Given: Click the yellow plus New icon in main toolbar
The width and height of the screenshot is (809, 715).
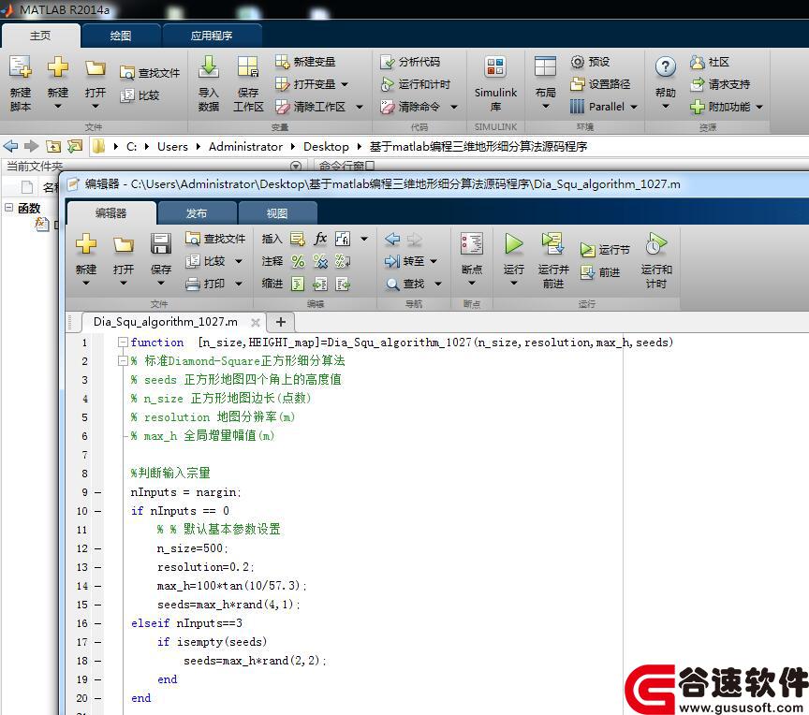Looking at the screenshot, I should 58,67.
